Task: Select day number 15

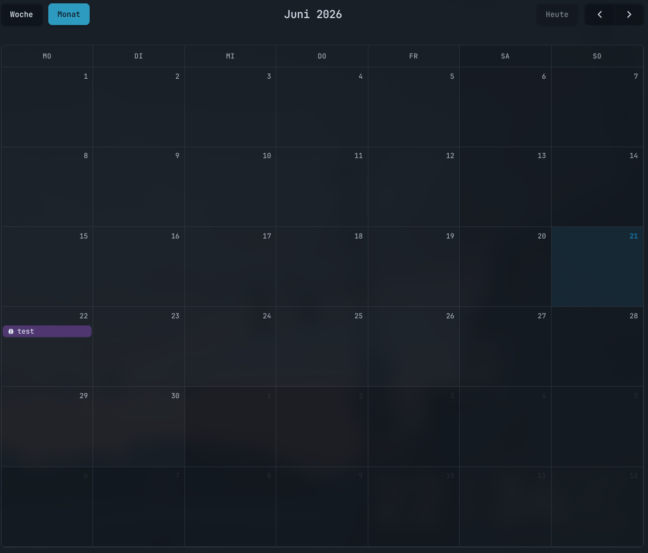Action: click(84, 236)
